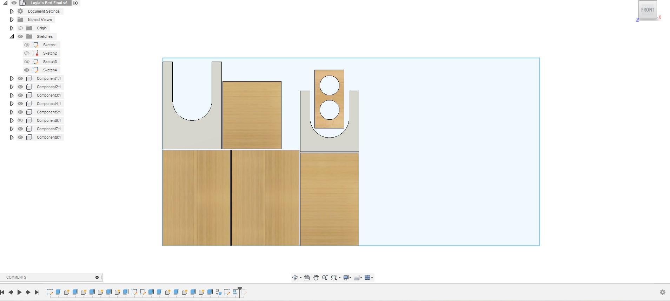Image resolution: width=670 pixels, height=301 pixels.
Task: Hide Component1:1
Action: (20, 78)
